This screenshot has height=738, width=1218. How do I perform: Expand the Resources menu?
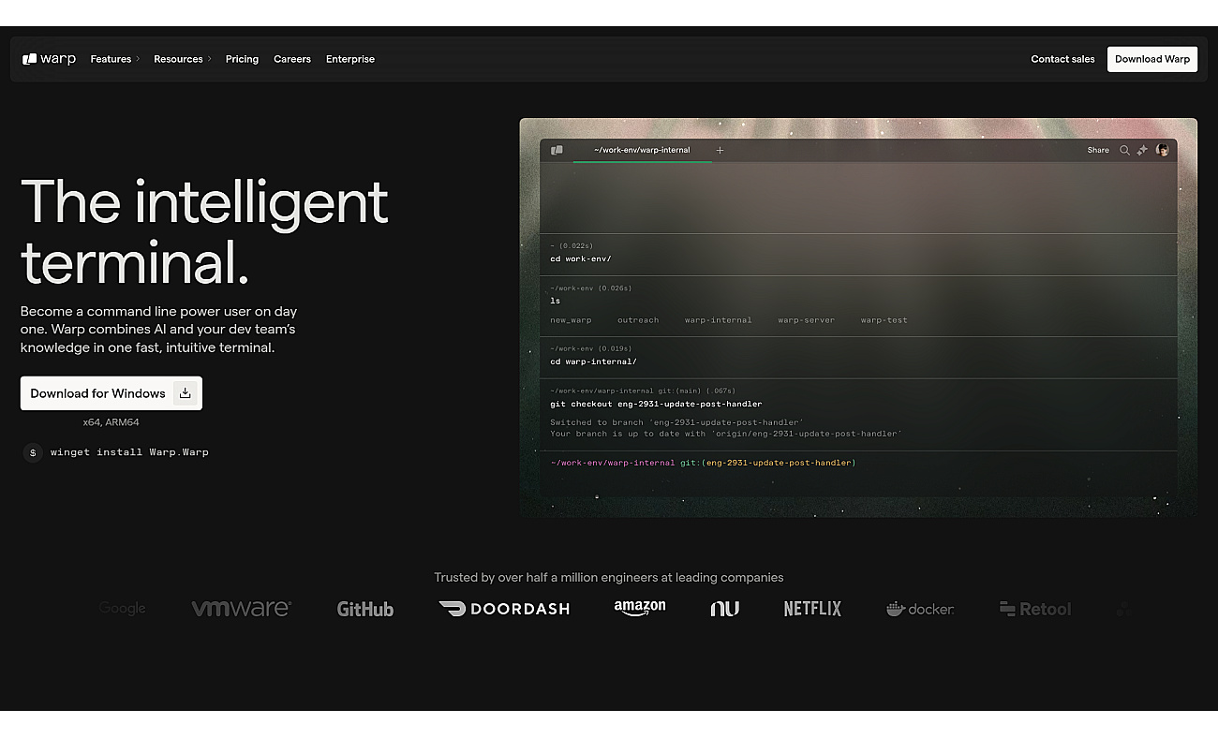tap(183, 59)
